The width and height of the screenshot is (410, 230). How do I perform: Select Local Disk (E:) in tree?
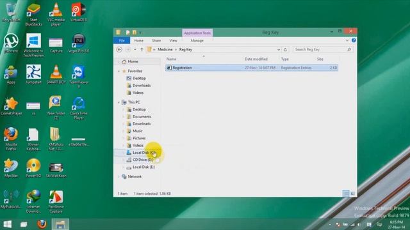[x=143, y=167]
